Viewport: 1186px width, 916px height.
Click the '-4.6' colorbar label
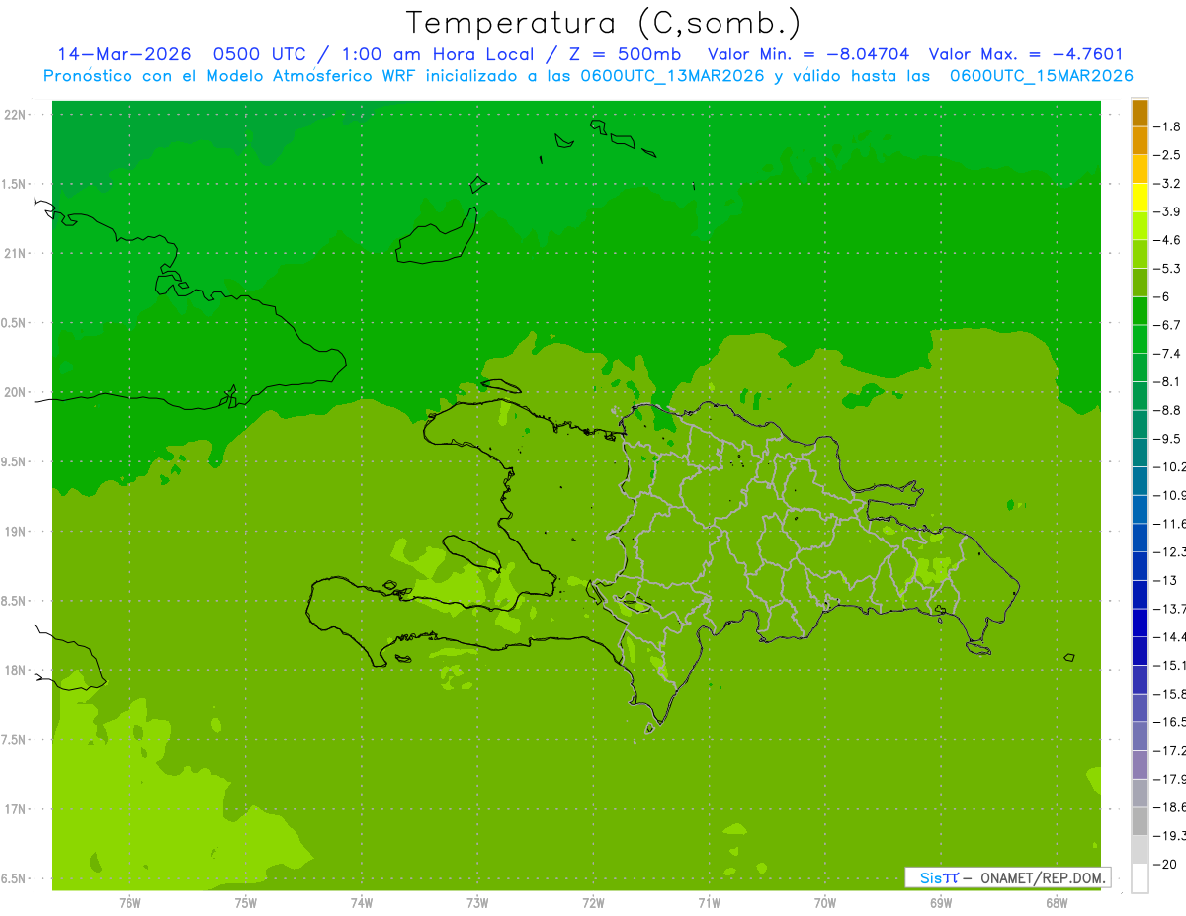1168,240
